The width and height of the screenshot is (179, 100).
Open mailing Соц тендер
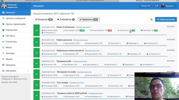[62, 82]
